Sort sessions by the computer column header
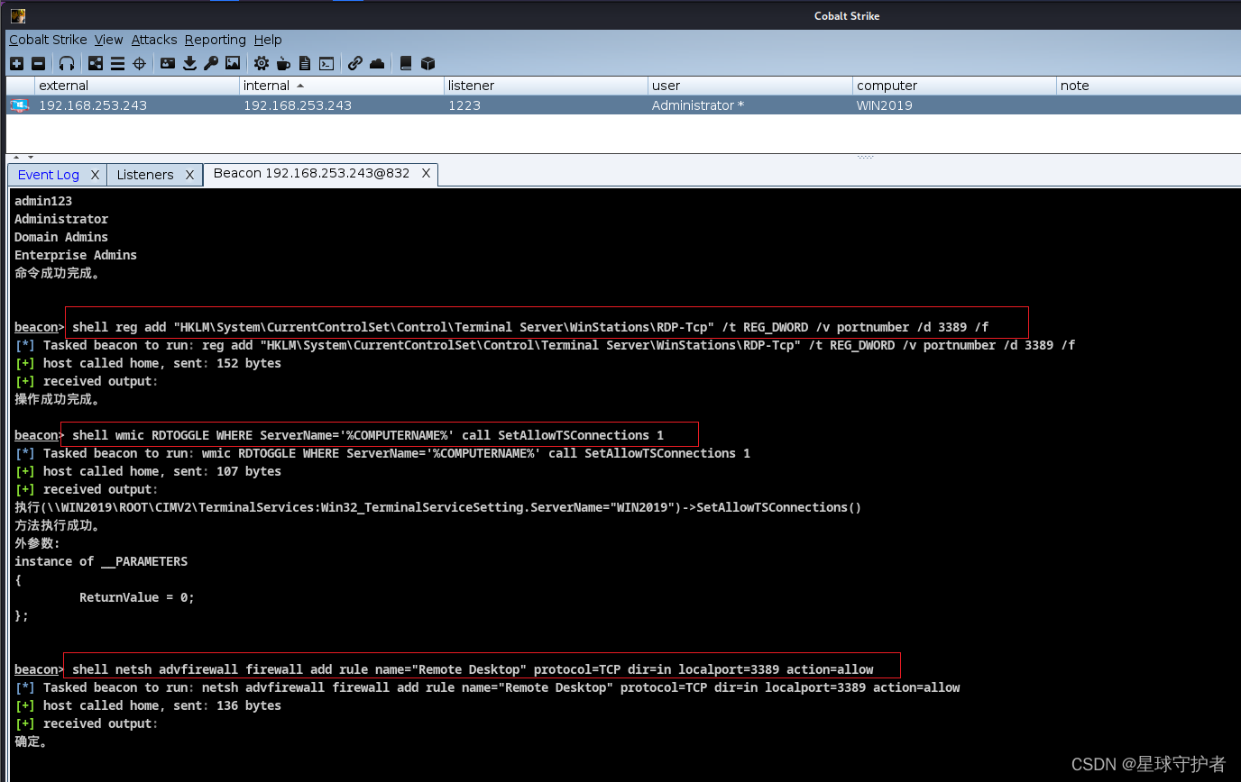This screenshot has width=1241, height=782. 954,86
